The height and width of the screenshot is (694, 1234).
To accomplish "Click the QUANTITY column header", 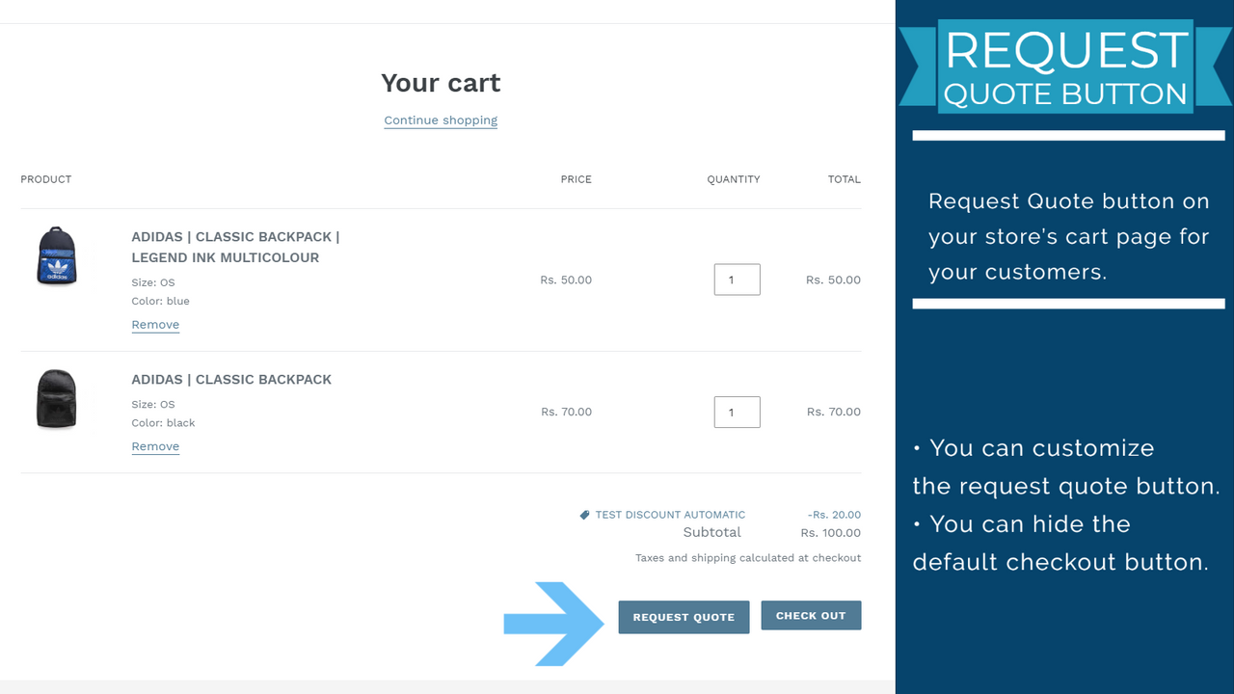I will [733, 179].
